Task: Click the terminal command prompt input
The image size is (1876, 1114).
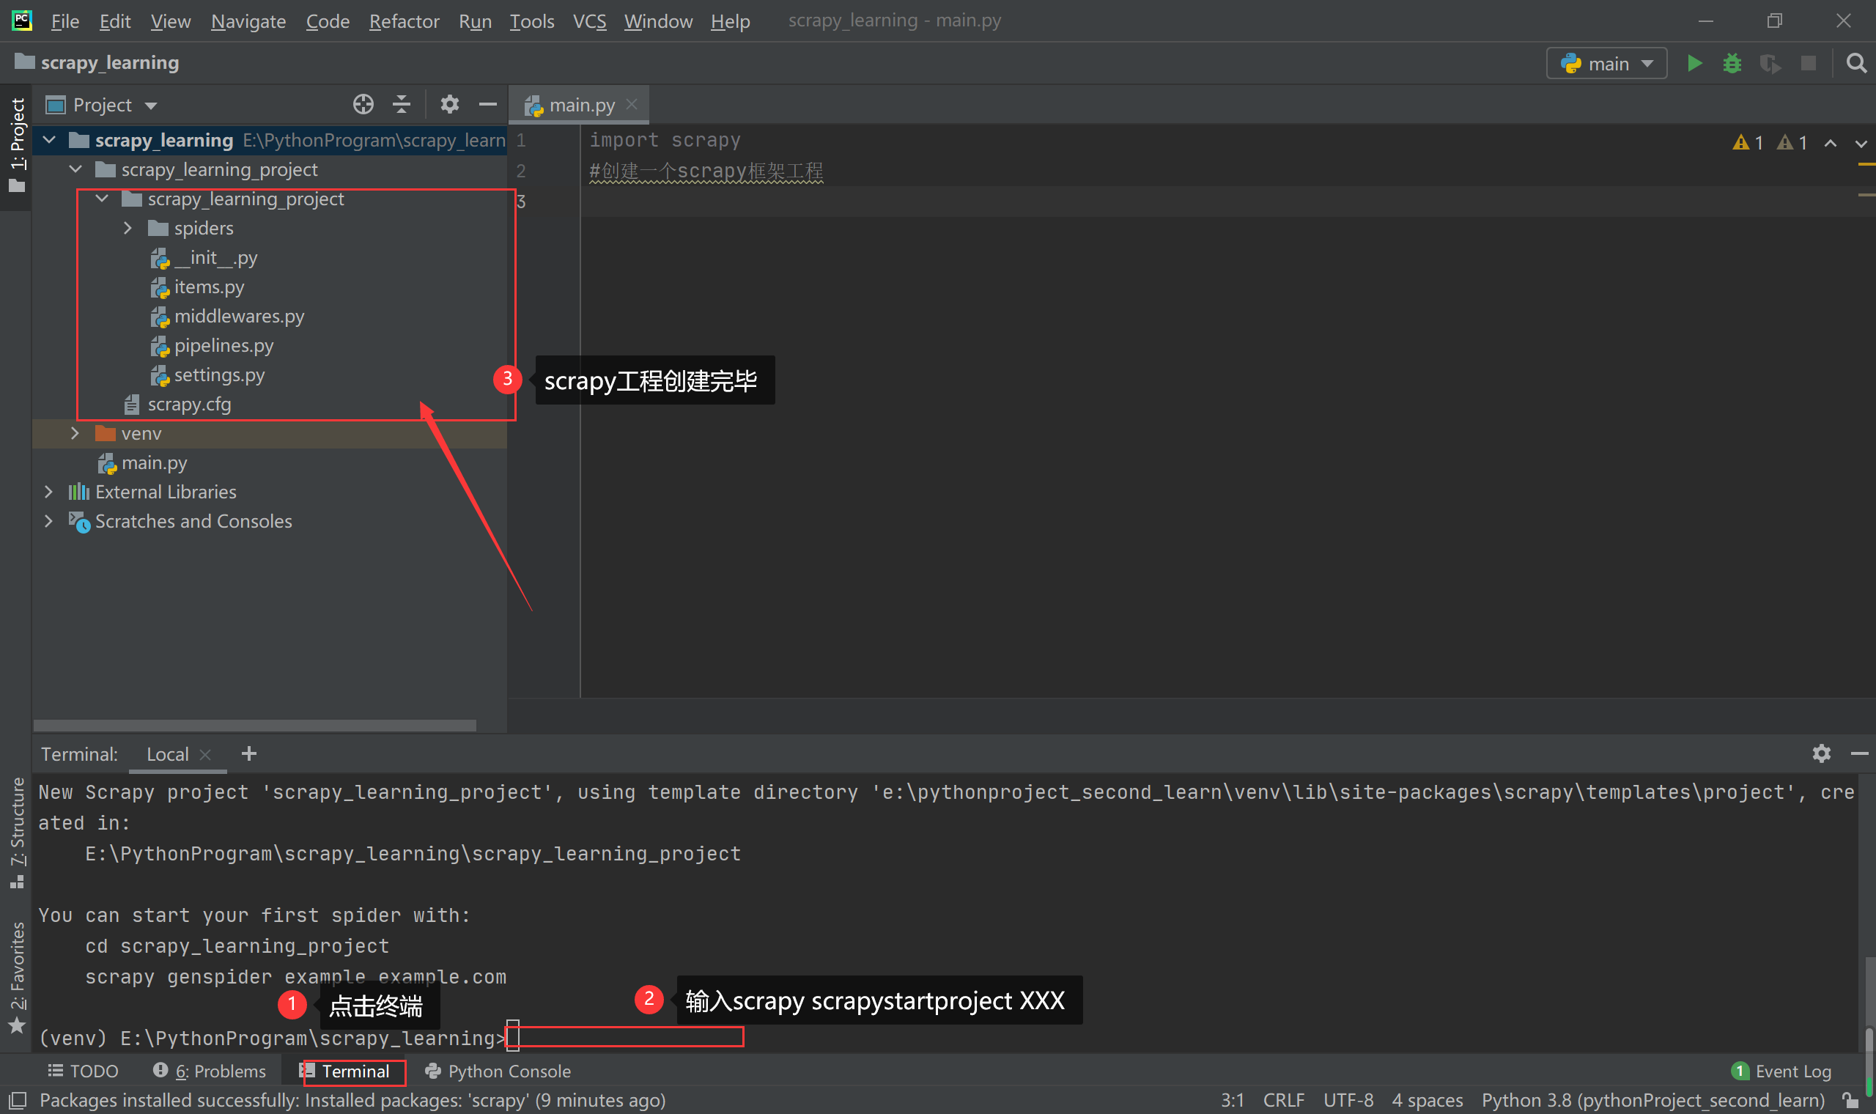Action: point(625,1037)
